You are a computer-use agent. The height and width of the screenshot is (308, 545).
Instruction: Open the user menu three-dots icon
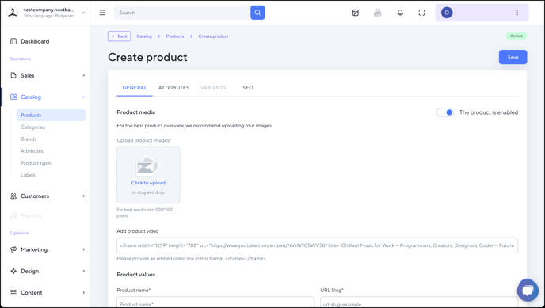517,13
